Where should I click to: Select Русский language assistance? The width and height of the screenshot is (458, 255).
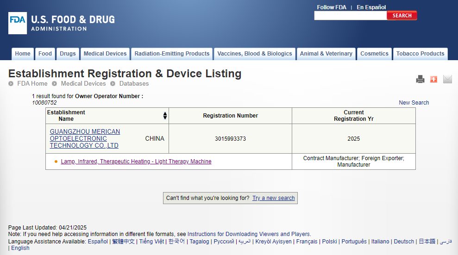[224, 242]
